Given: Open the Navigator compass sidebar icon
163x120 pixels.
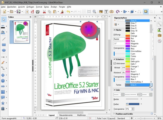Looking at the screenshot, I should pyautogui.click(x=159, y=41).
